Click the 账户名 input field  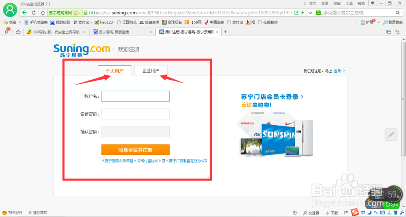(136, 96)
